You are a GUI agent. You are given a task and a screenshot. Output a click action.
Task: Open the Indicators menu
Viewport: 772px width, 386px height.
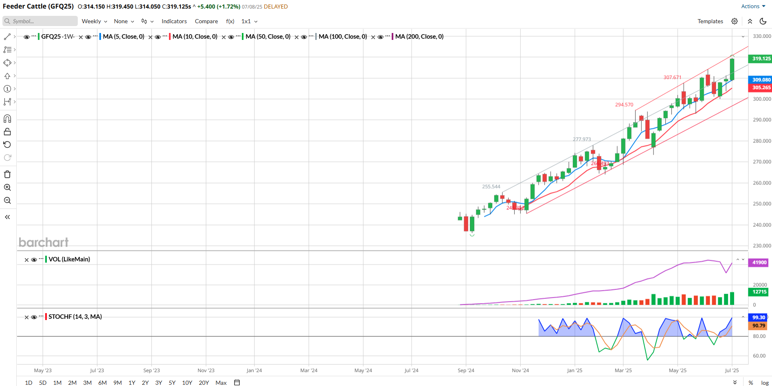coord(174,21)
